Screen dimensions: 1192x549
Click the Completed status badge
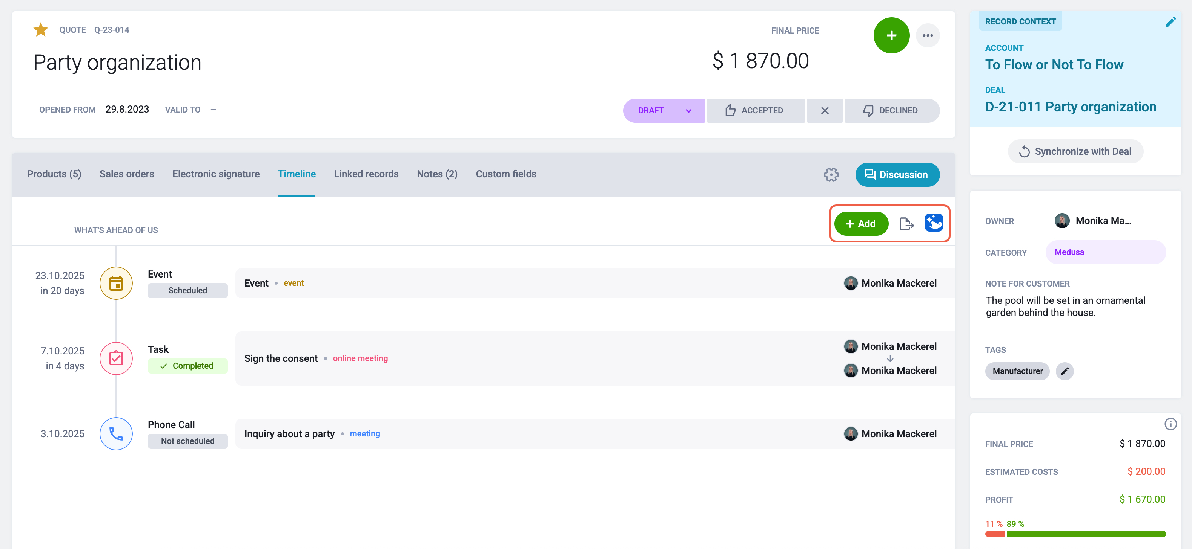[x=187, y=366]
